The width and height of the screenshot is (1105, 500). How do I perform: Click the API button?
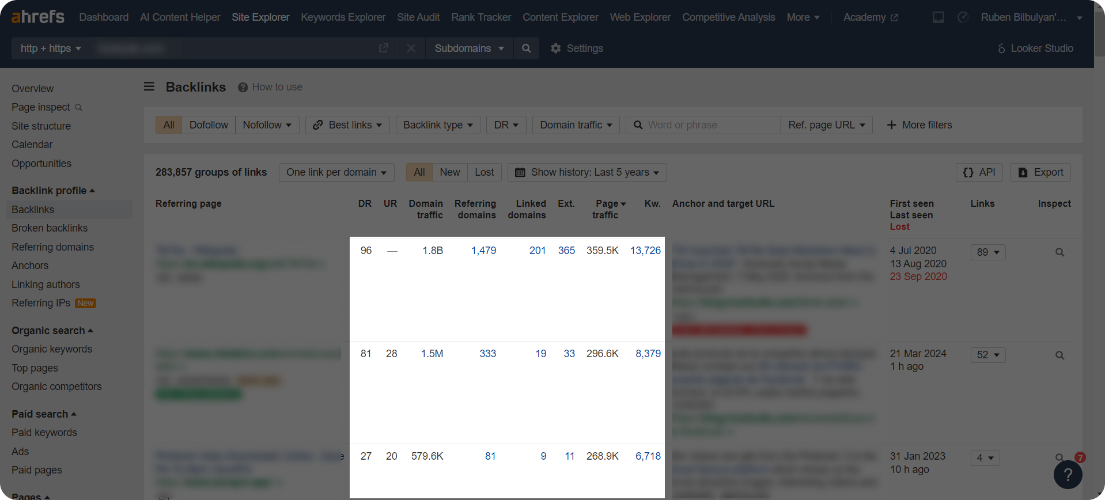pos(979,172)
